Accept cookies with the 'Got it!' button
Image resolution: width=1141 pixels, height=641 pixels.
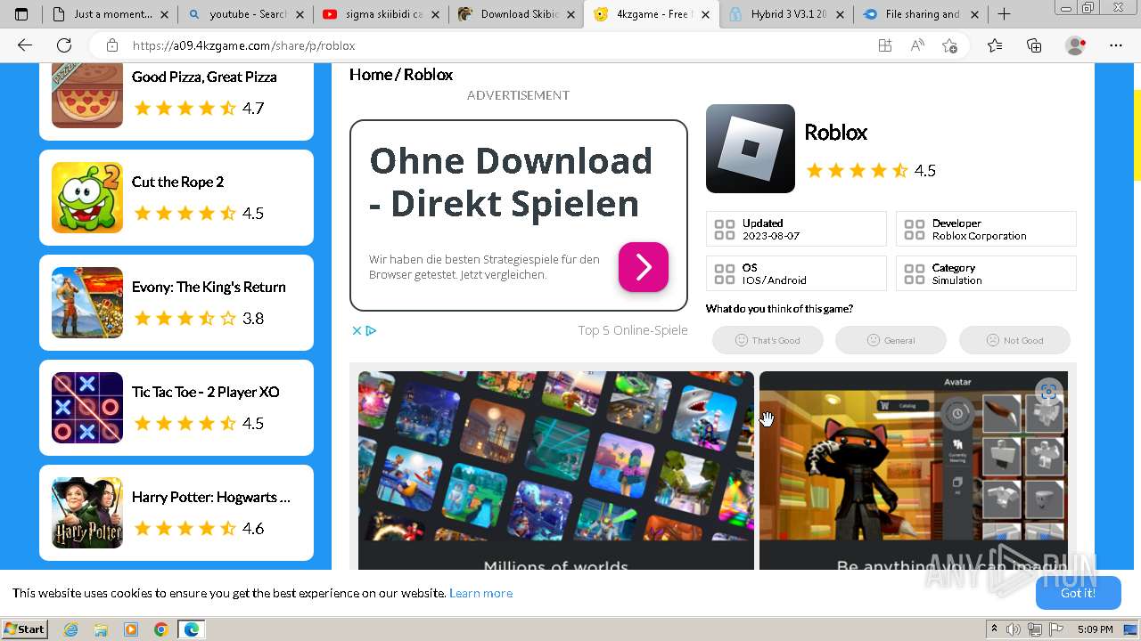point(1078,593)
